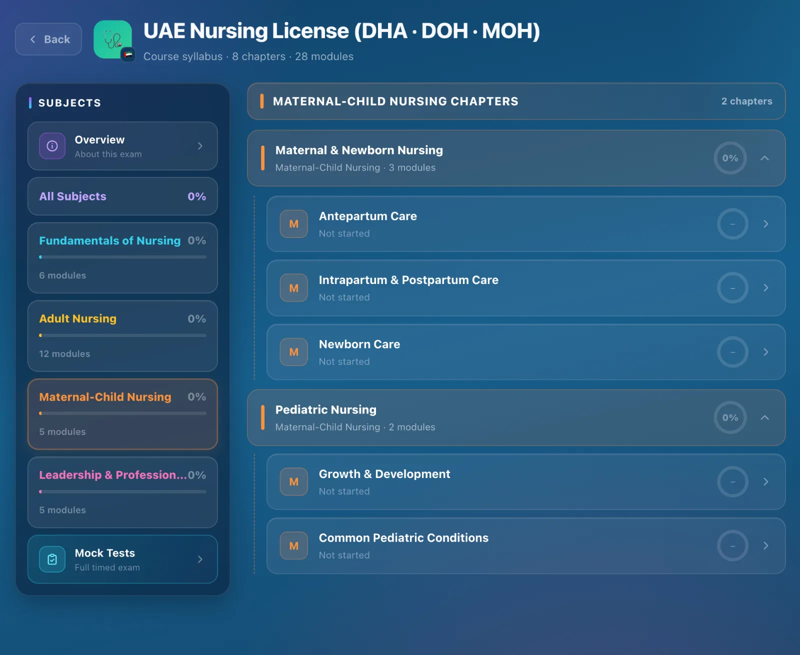Viewport: 800px width, 655px height.
Task: Click the chevron on the Overview card
Action: click(200, 146)
